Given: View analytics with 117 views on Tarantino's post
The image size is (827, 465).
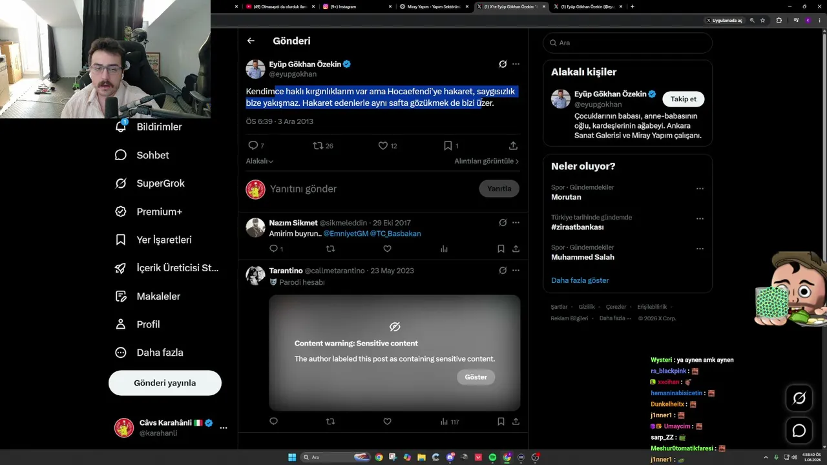Looking at the screenshot, I should click(449, 422).
